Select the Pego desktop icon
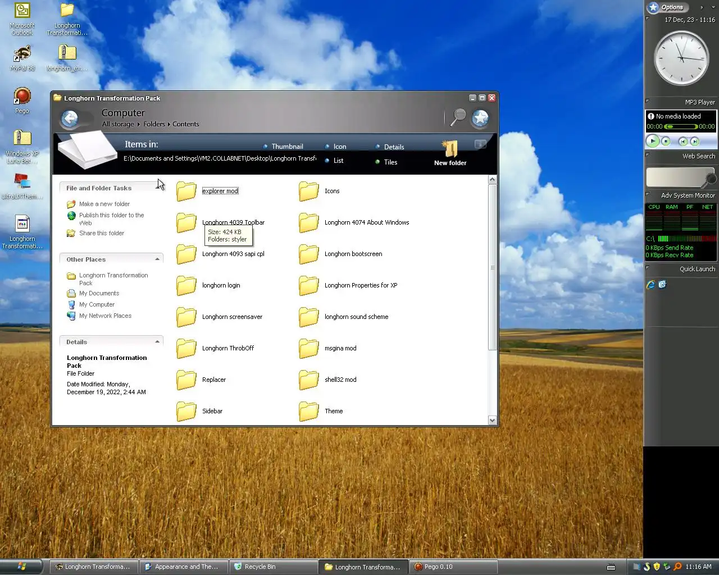Viewport: 719px width, 575px height. coord(22,101)
